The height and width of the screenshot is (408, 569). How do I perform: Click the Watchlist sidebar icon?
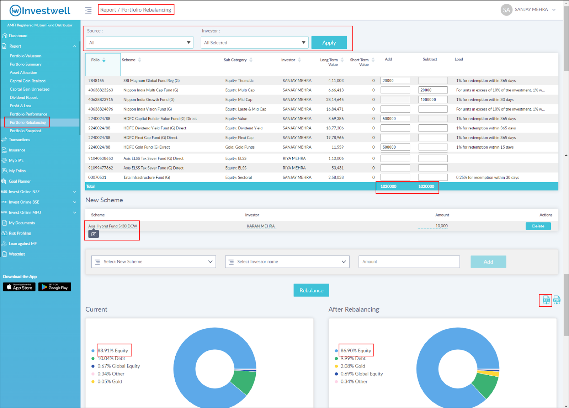click(5, 254)
